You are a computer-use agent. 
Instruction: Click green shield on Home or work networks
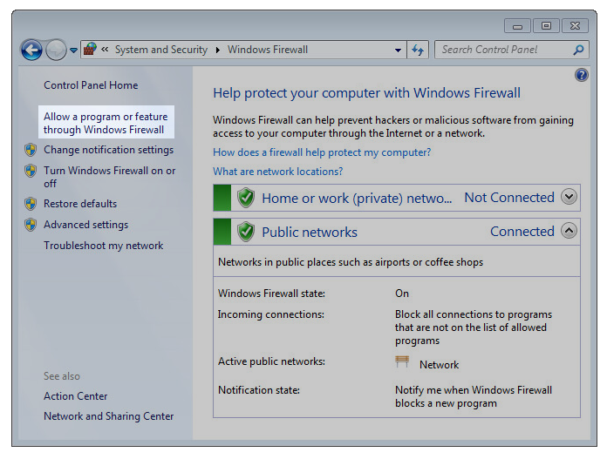pos(246,198)
